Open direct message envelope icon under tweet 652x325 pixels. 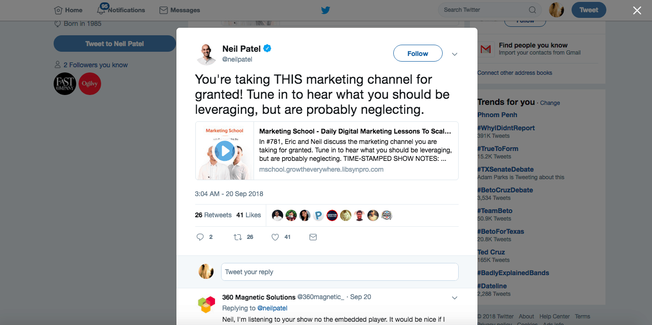313,237
